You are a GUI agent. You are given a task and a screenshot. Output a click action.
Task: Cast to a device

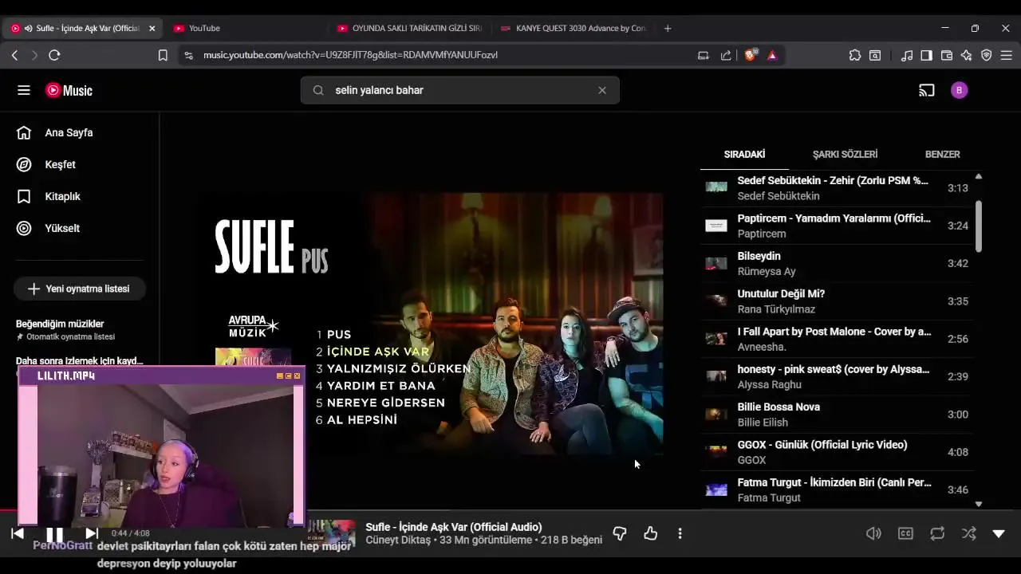click(x=926, y=90)
